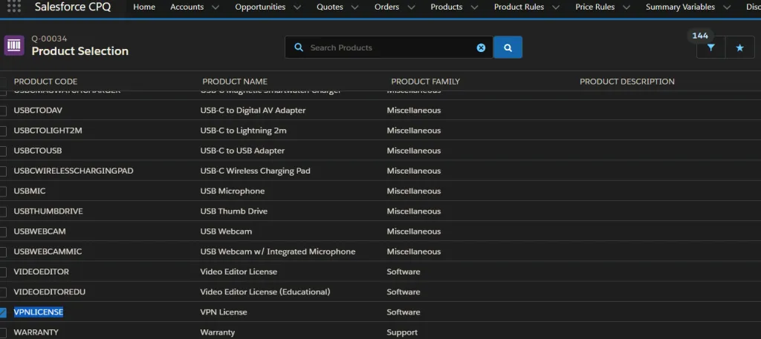The width and height of the screenshot is (761, 339).
Task: Expand the Accounts tab dropdown chevron
Action: click(216, 7)
